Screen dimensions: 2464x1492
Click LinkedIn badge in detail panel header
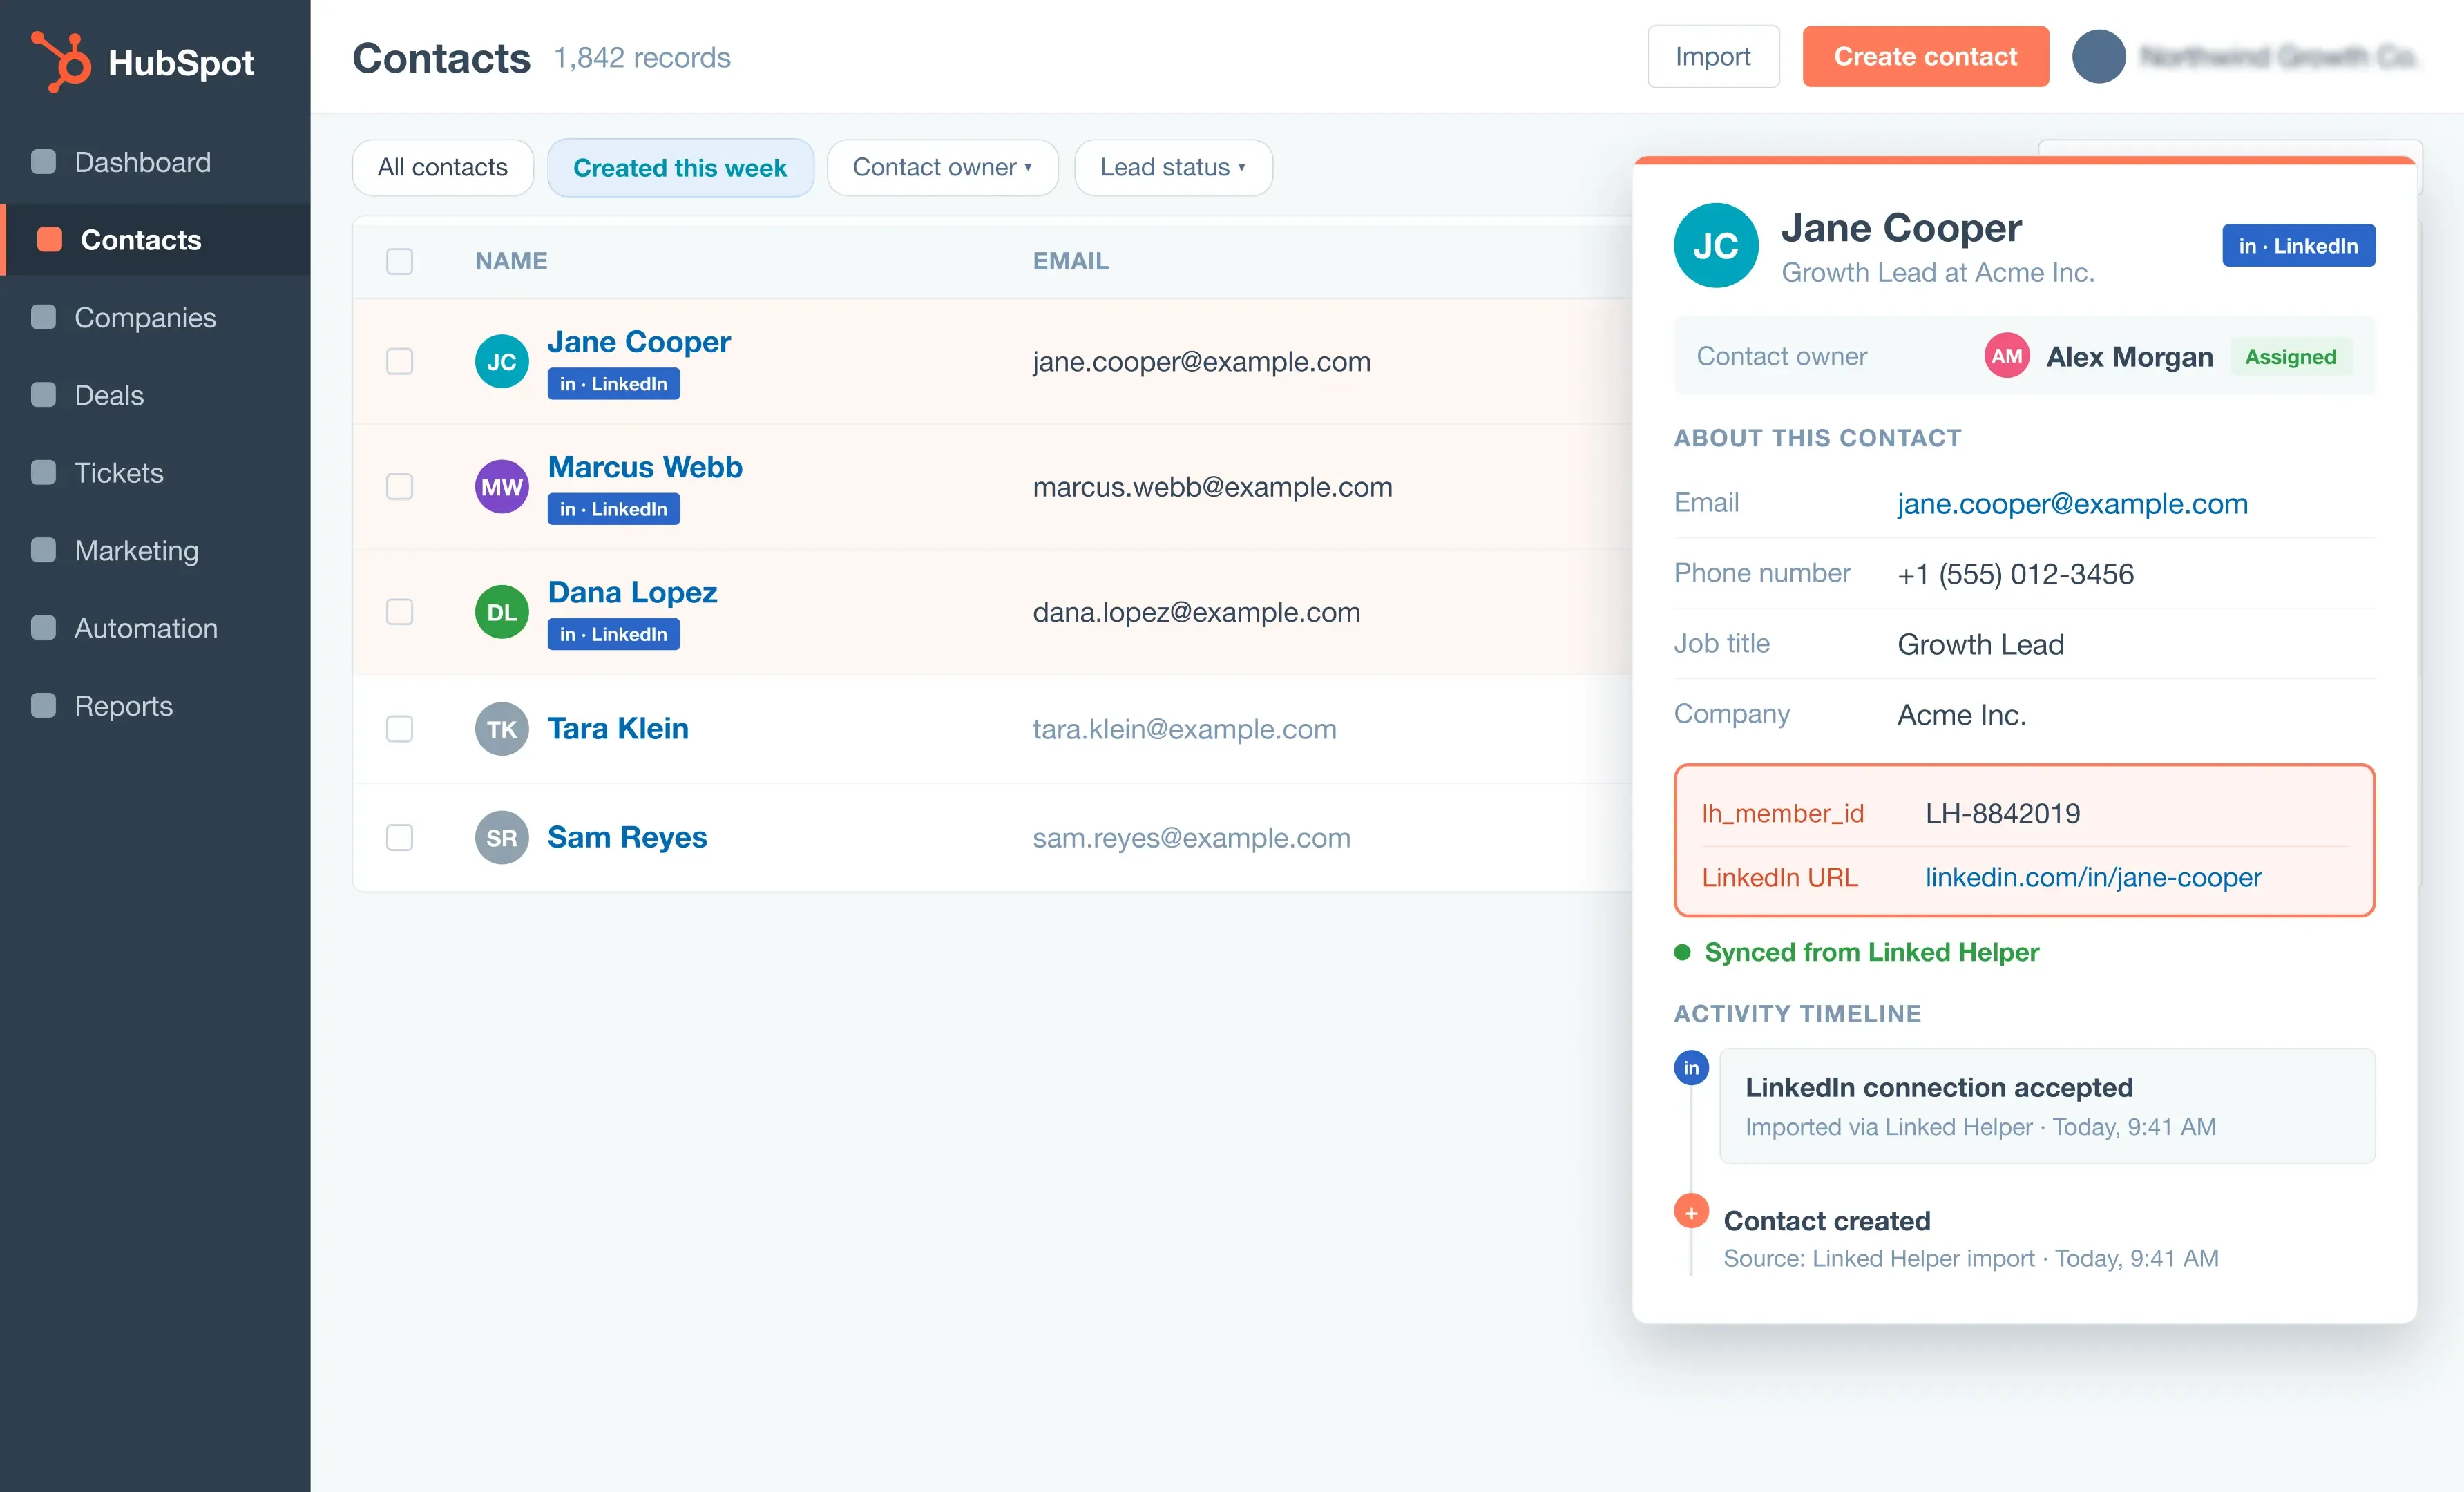coord(2298,246)
